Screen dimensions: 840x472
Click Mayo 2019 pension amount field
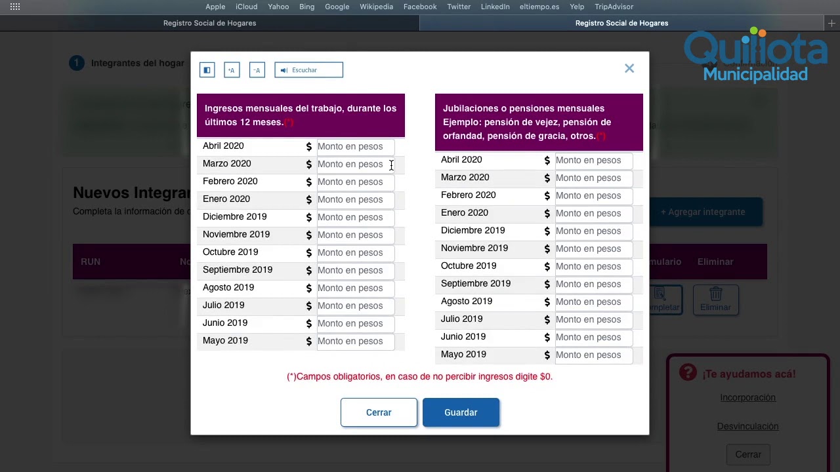click(593, 355)
